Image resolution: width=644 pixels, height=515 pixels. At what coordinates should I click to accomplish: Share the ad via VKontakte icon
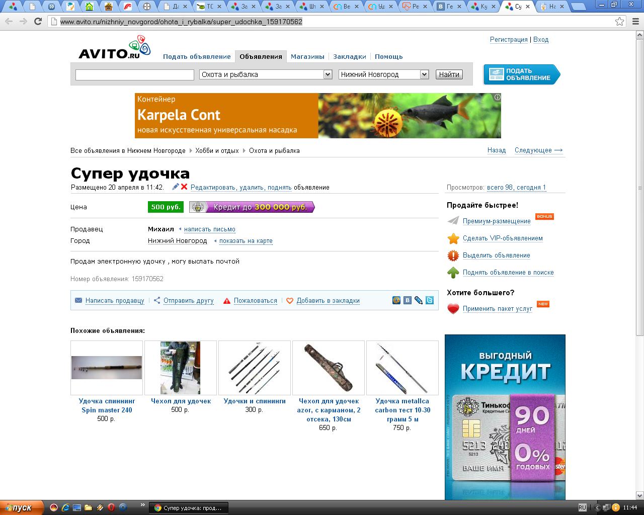pyautogui.click(x=408, y=300)
